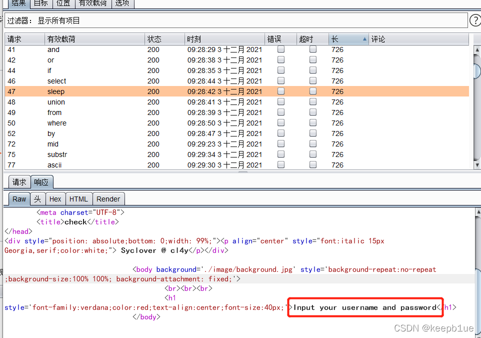The image size is (481, 338).
Task: Switch to the 结果 tab
Action: pos(18,3)
